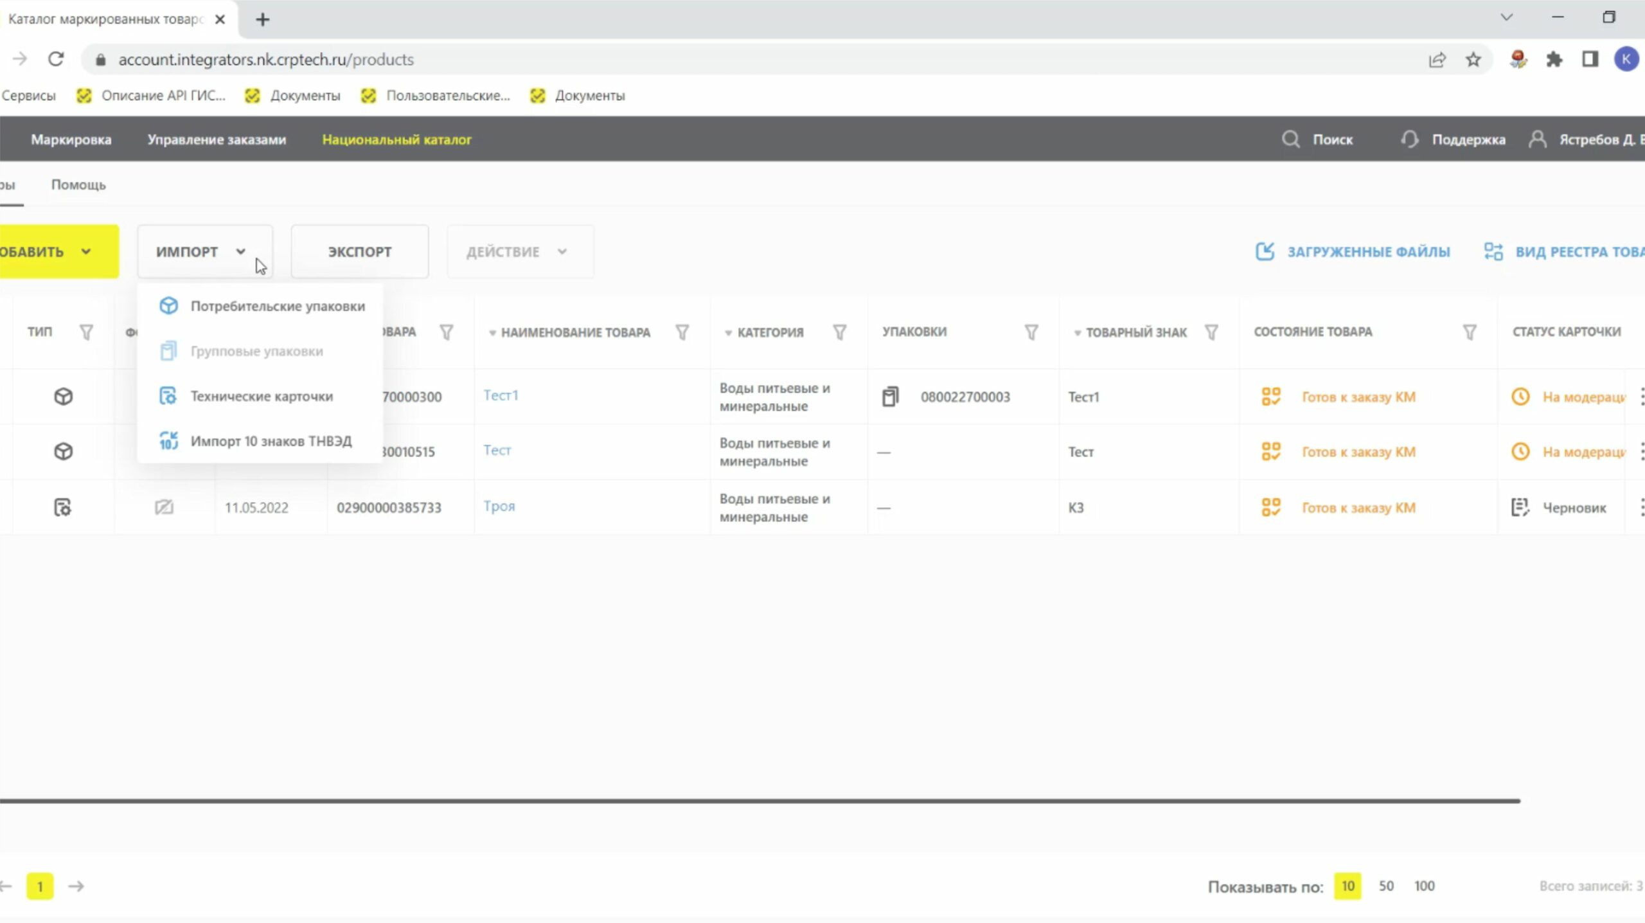Click the package icon next to 080022700003

click(890, 397)
